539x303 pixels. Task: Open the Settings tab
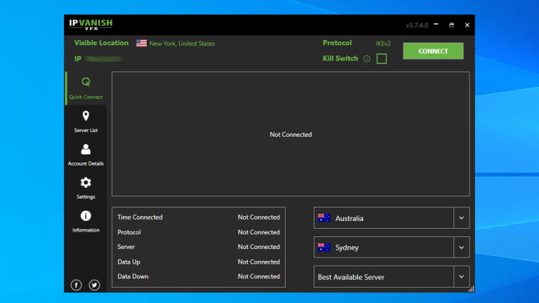(x=86, y=188)
